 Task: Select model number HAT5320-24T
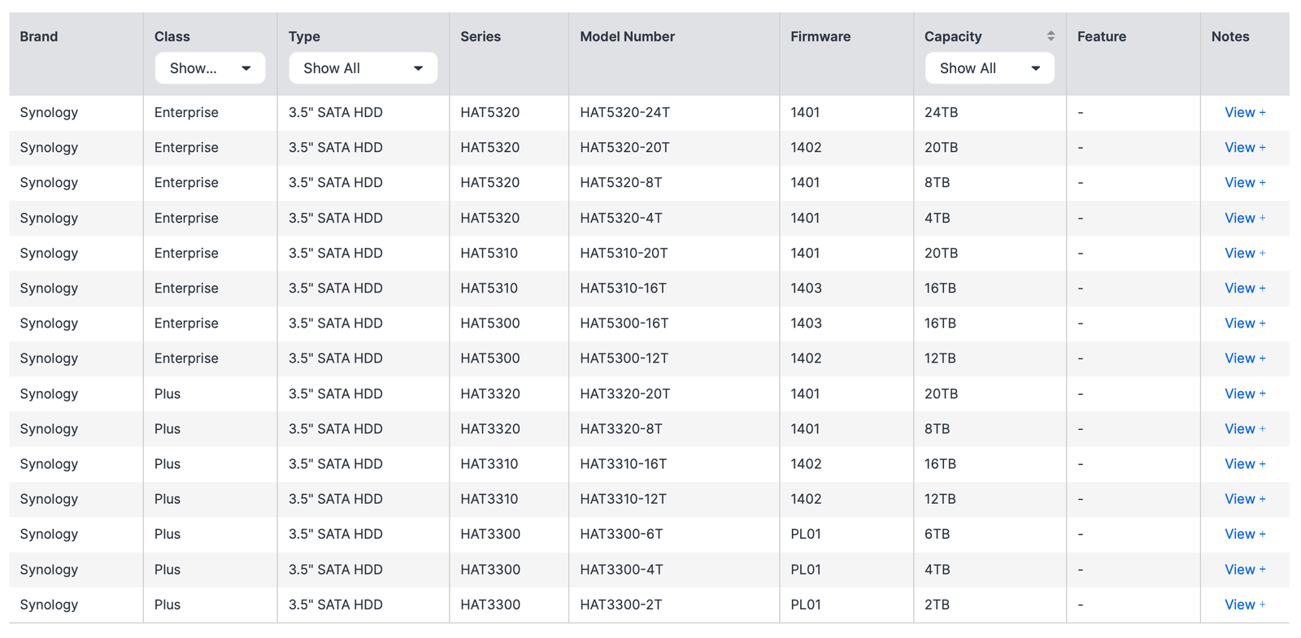coord(624,112)
